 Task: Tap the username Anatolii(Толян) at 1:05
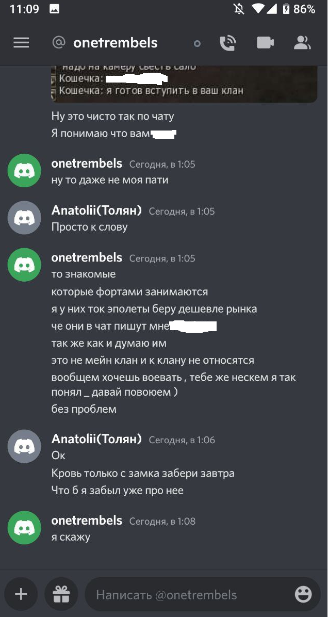pyautogui.click(x=96, y=210)
